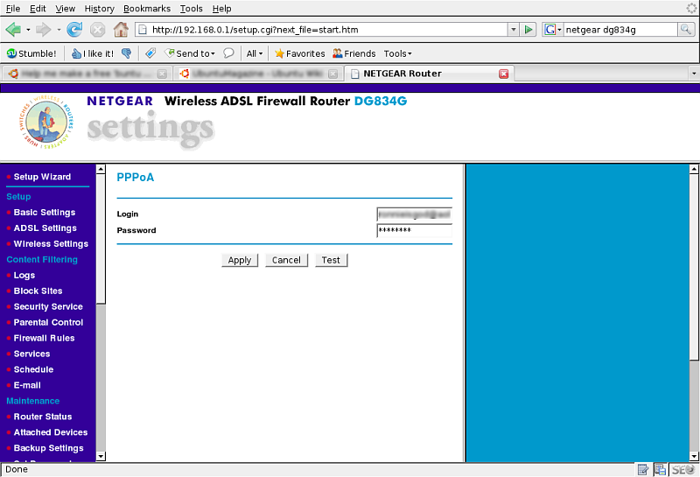Viewport: 700px width, 477px height.
Task: Open Backup Settings link
Action: coord(49,448)
